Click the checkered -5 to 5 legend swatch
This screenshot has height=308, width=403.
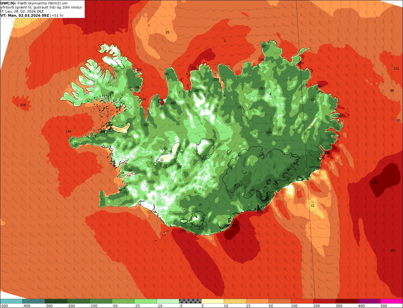click(x=190, y=301)
